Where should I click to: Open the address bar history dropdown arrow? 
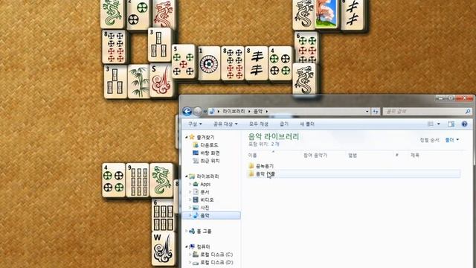pyautogui.click(x=367, y=112)
